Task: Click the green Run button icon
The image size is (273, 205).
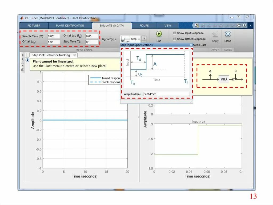Action: click(x=159, y=34)
